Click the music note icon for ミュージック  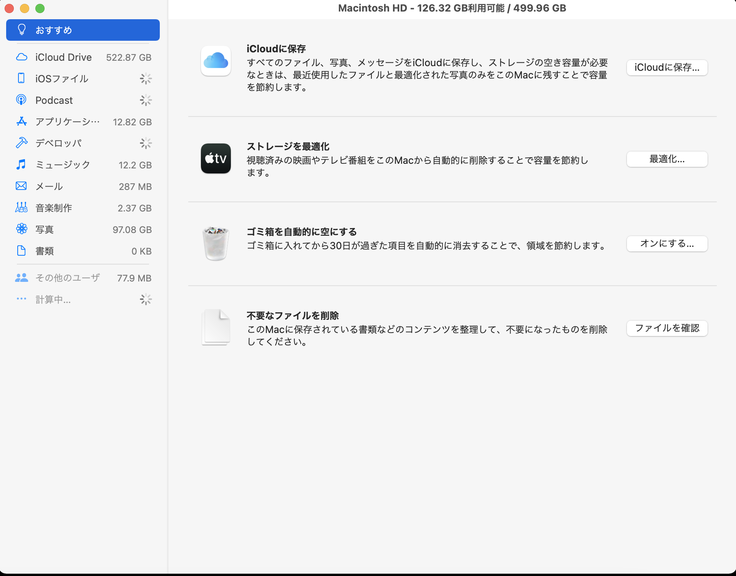point(22,165)
